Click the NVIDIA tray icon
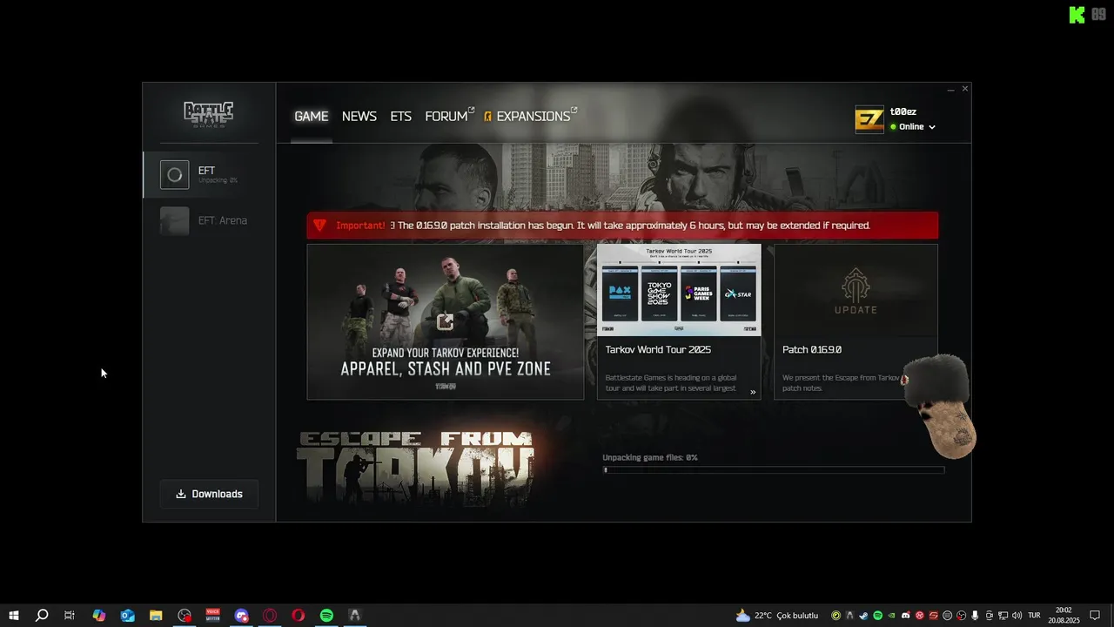Viewport: 1114px width, 627px height. point(891,616)
